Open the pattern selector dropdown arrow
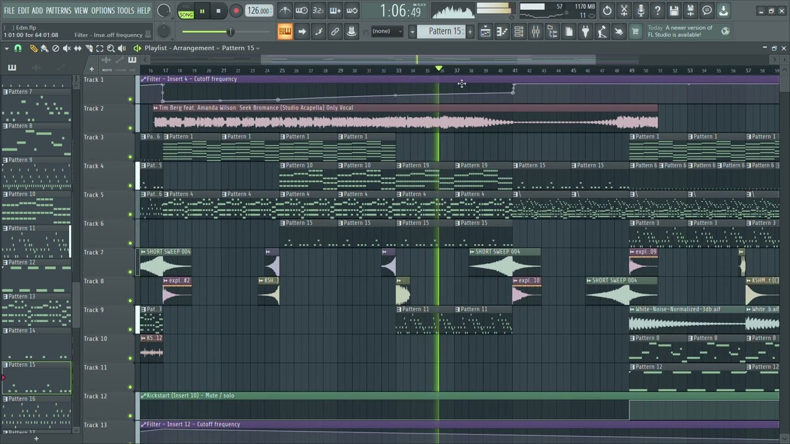Screen dimensions: 790x444 pyautogui.click(x=412, y=31)
